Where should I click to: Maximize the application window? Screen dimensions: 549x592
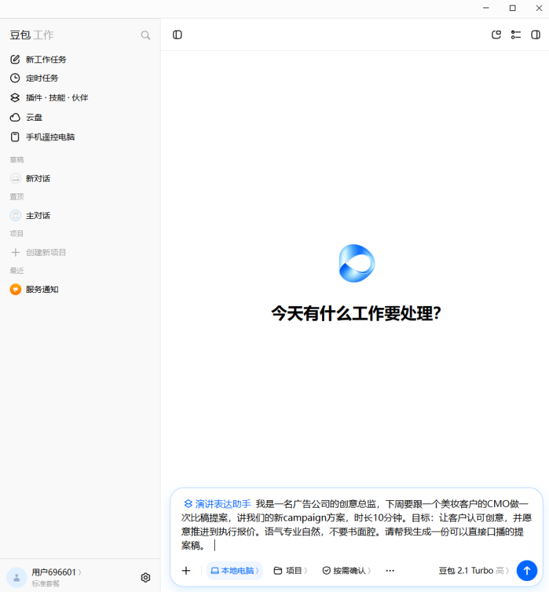tap(513, 8)
